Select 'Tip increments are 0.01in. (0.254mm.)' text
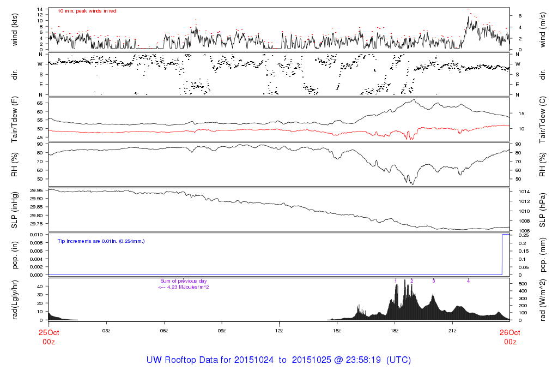 [x=101, y=241]
